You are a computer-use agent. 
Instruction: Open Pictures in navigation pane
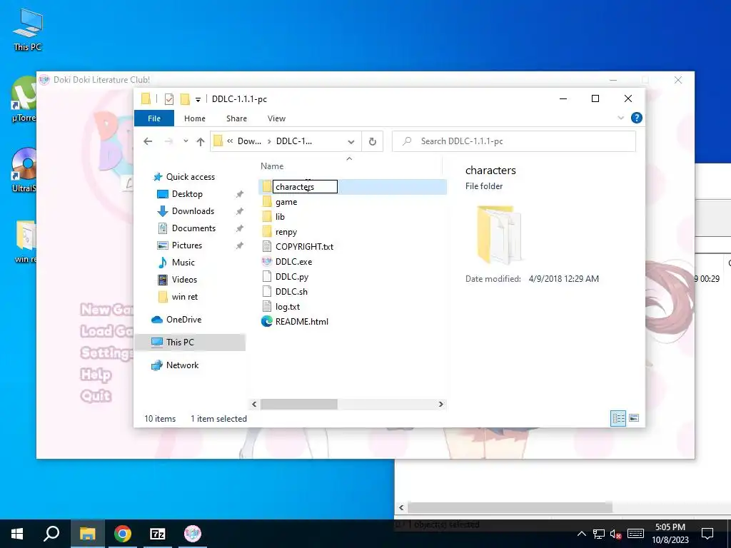pyautogui.click(x=186, y=245)
